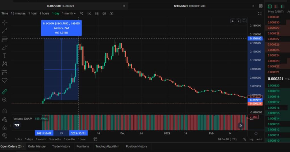Click the collapse chart pane button
The image size is (290, 152).
pos(238,21)
